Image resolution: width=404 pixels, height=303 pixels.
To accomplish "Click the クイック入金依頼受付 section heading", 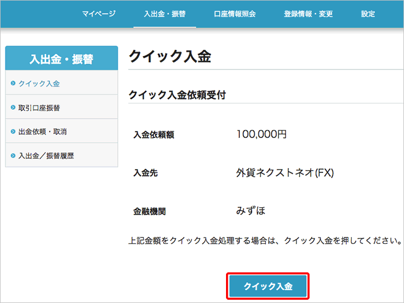I will [x=177, y=95].
